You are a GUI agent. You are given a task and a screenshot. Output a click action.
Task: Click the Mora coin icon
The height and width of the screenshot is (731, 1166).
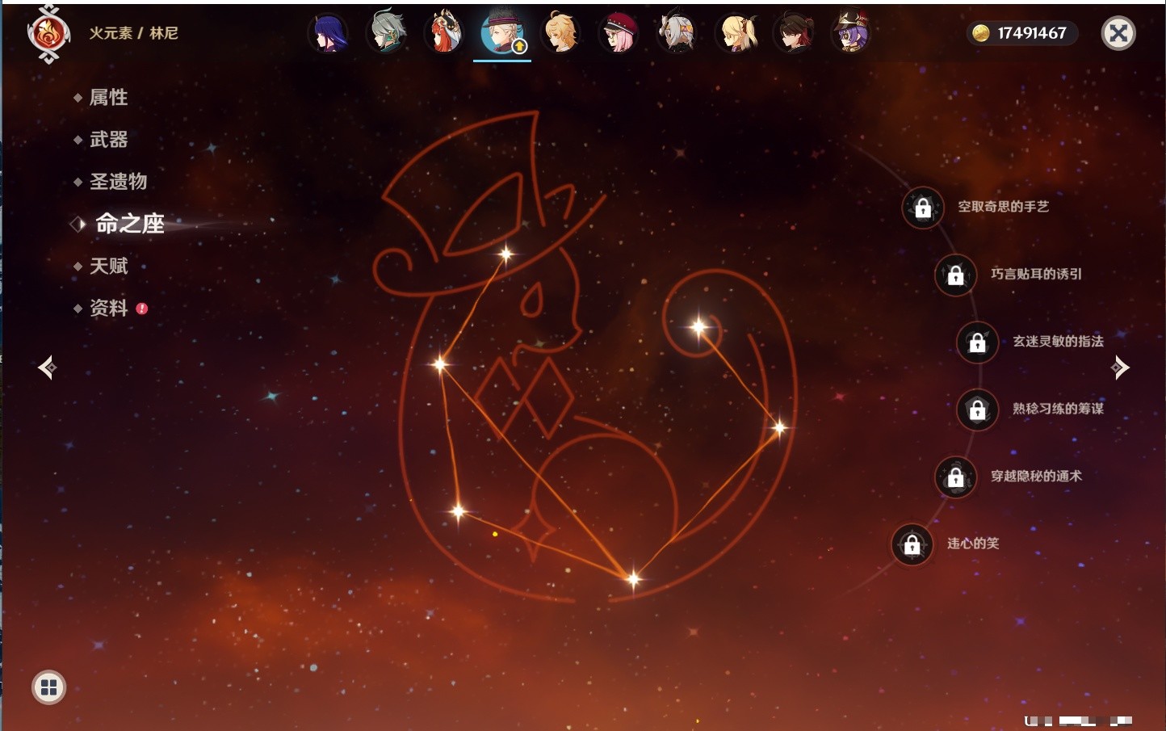pos(981,33)
